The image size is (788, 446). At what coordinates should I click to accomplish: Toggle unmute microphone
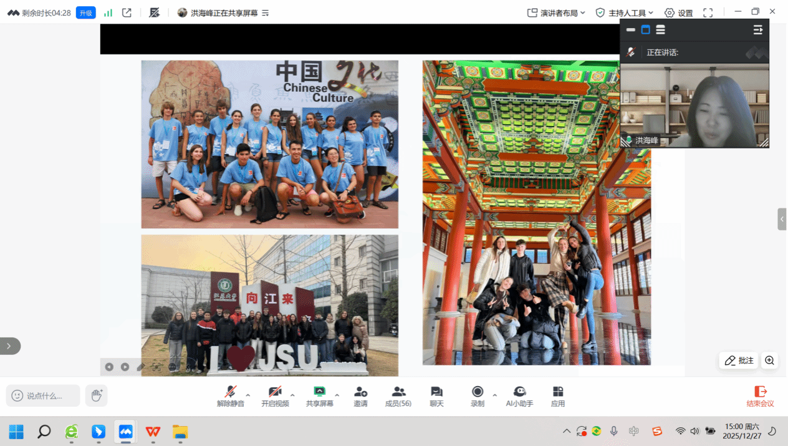pos(231,396)
